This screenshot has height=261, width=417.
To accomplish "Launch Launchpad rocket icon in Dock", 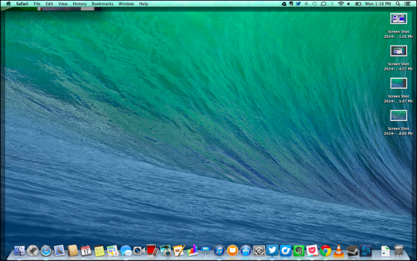I will click(x=33, y=251).
